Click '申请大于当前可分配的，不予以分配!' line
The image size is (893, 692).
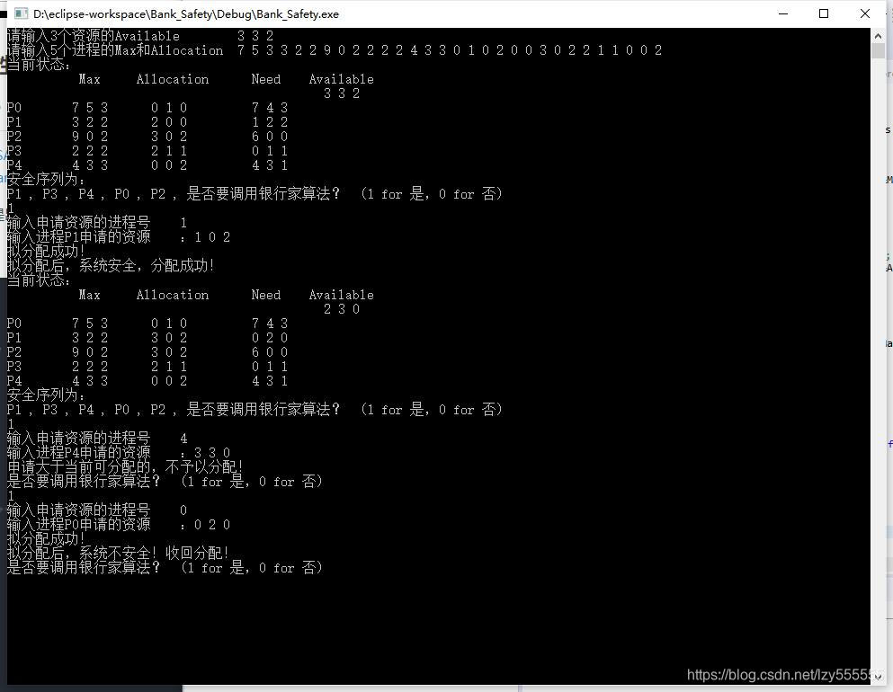(125, 466)
